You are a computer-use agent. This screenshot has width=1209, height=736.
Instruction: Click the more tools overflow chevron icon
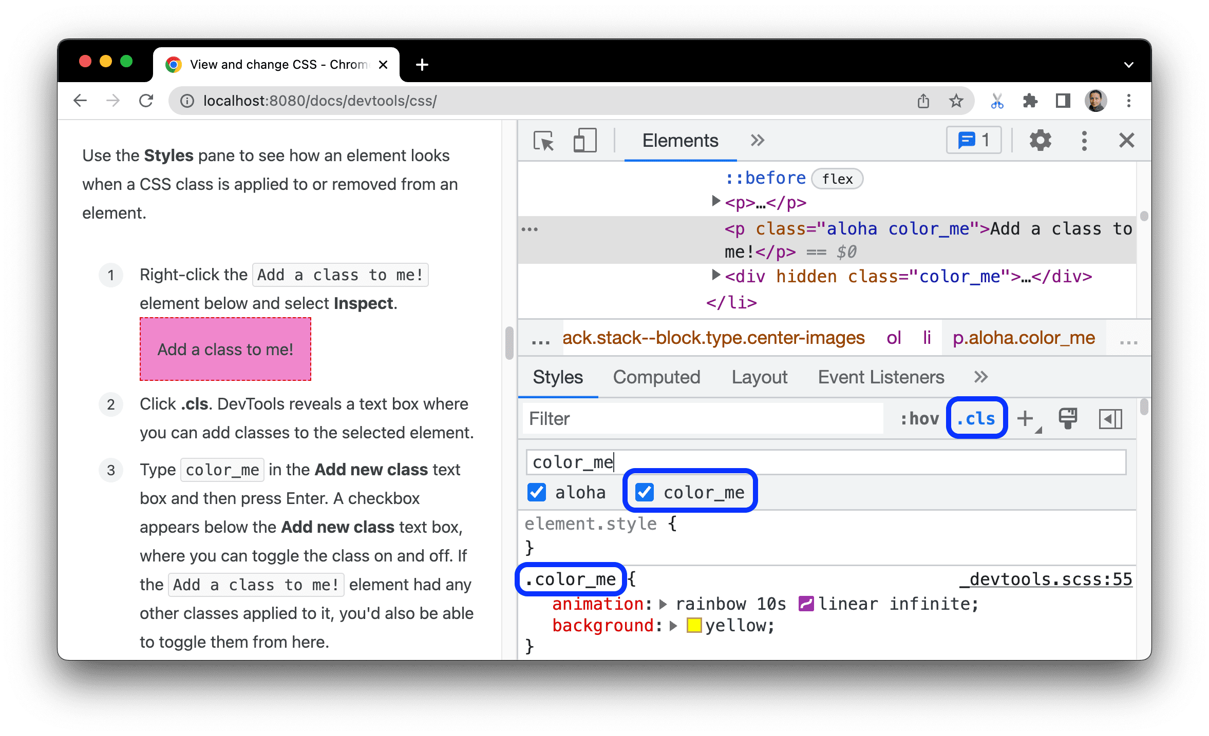click(x=758, y=142)
